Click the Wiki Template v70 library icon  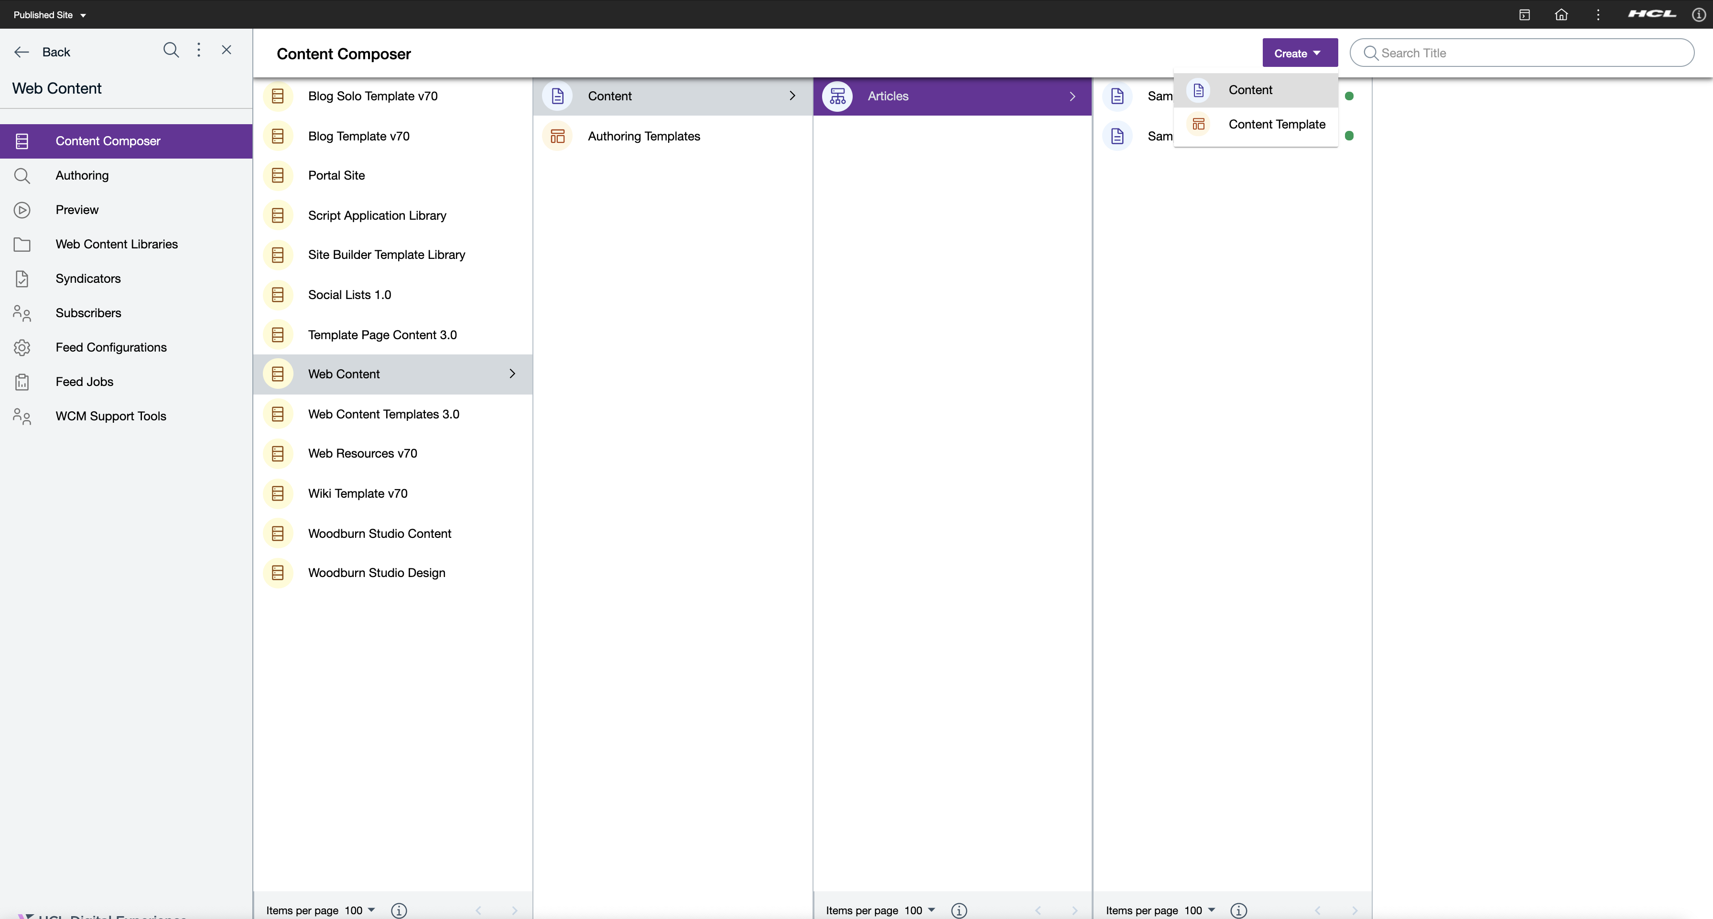coord(278,494)
